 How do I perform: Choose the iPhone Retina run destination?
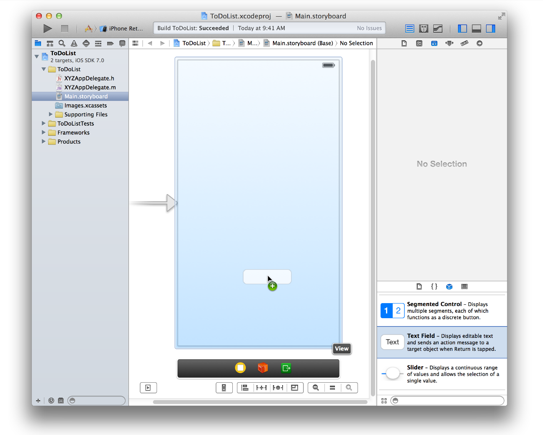click(x=122, y=28)
